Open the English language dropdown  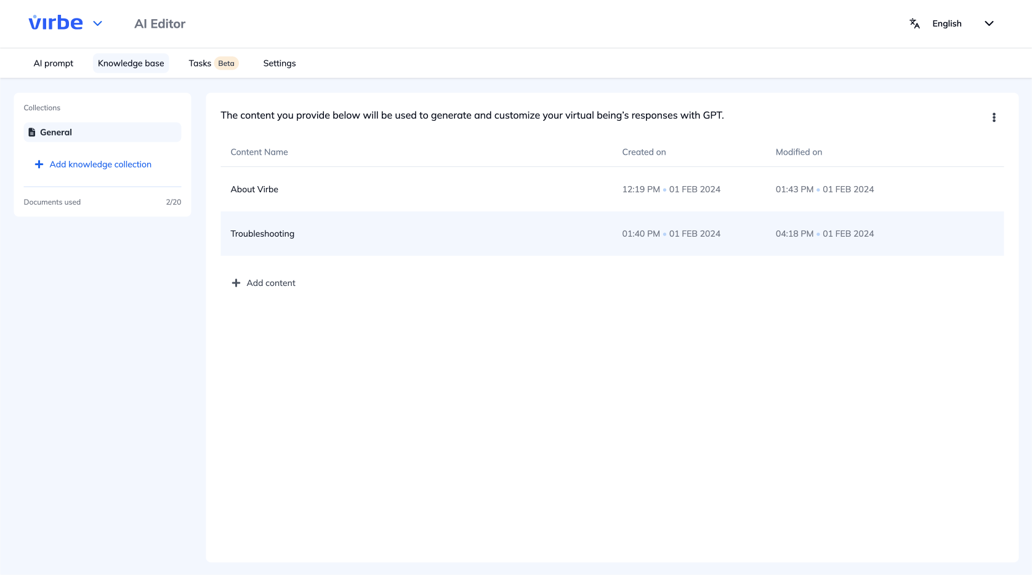tap(946, 23)
